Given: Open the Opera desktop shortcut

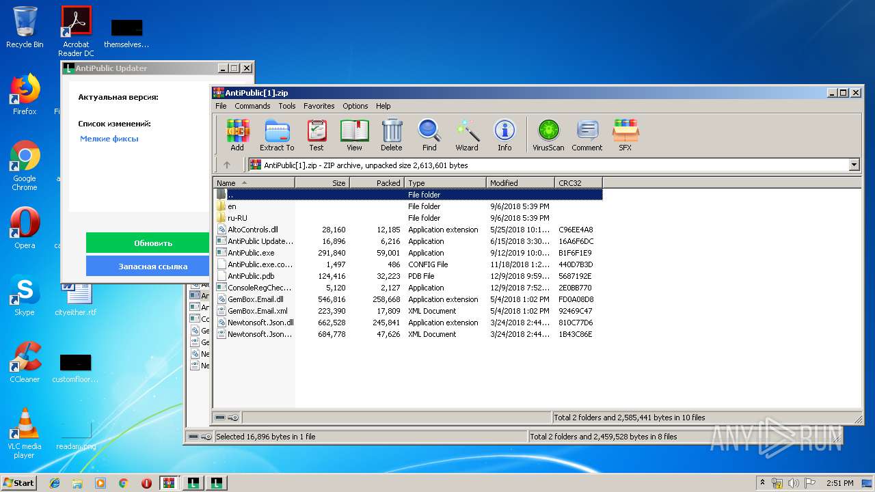Looking at the screenshot, I should pyautogui.click(x=25, y=228).
